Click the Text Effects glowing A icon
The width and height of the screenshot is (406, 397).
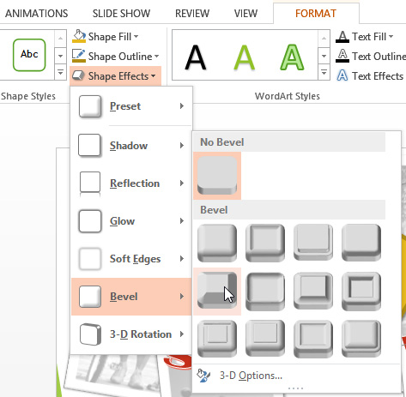pyautogui.click(x=342, y=75)
